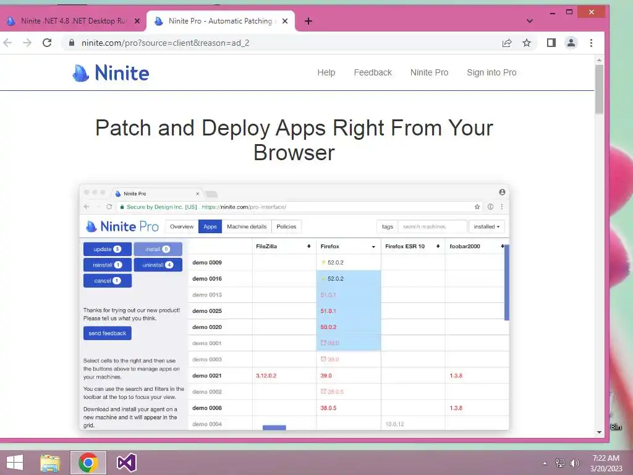Open the Help page
This screenshot has height=475, width=633.
326,73
